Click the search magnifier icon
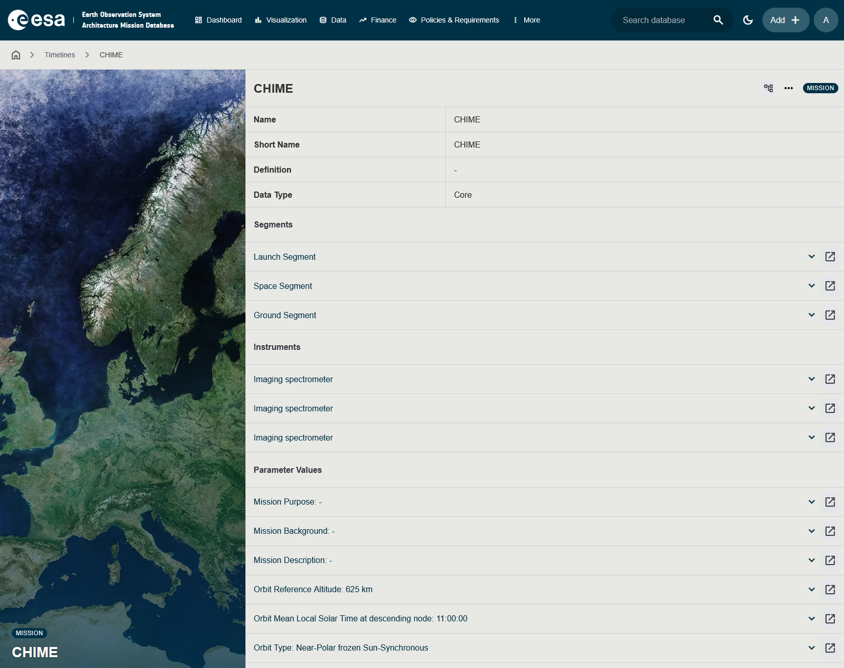The height and width of the screenshot is (668, 844). click(x=718, y=20)
